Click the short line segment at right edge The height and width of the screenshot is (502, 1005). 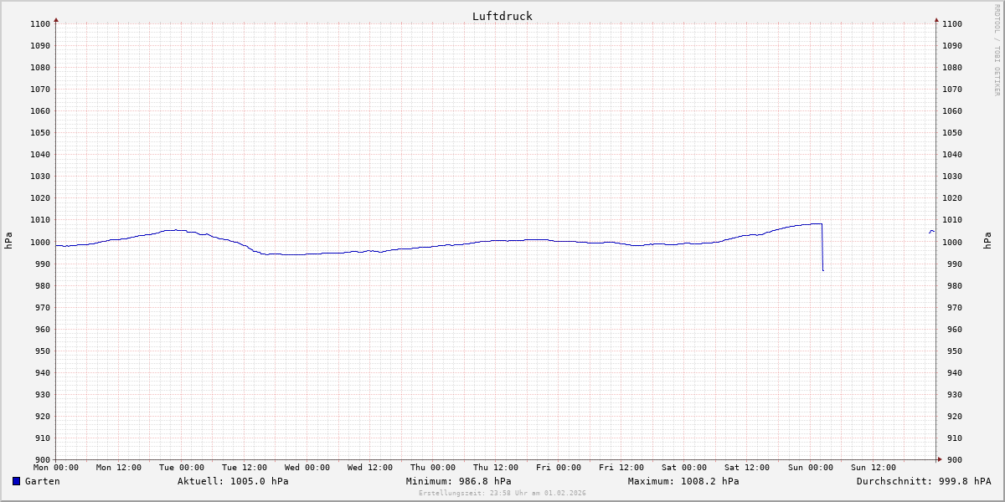pos(932,231)
